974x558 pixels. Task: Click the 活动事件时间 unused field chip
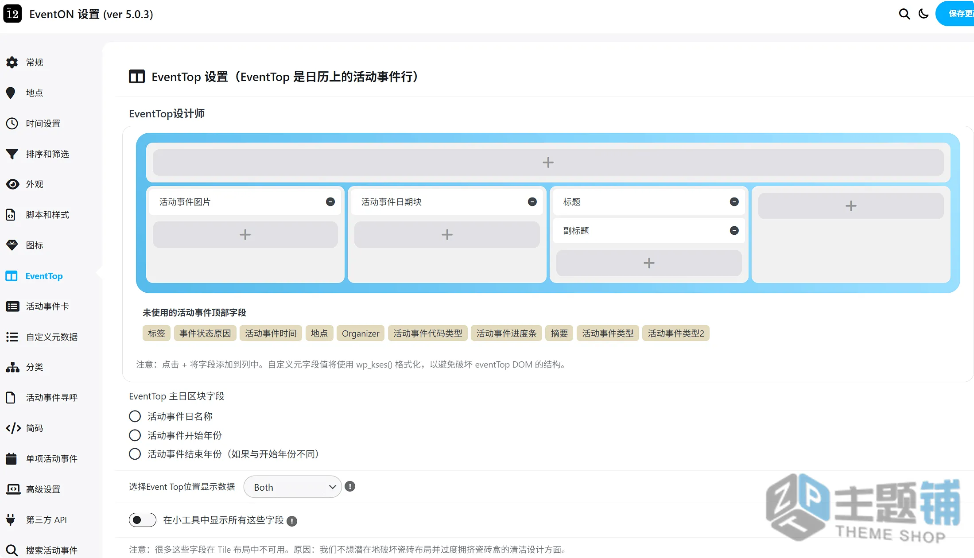tap(271, 333)
